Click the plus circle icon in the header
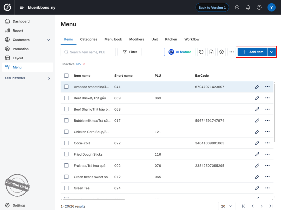281x210 pixels. (237, 7)
